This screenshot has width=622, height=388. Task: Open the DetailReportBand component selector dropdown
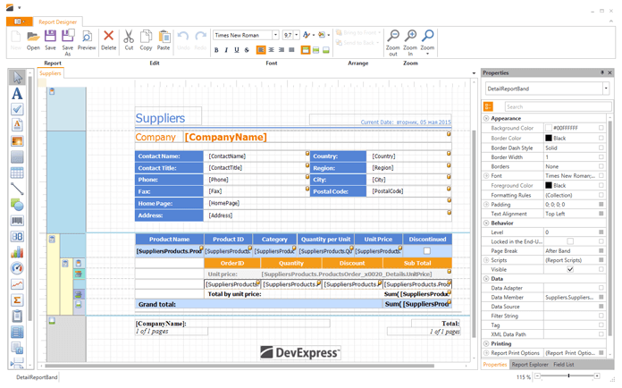click(606, 89)
